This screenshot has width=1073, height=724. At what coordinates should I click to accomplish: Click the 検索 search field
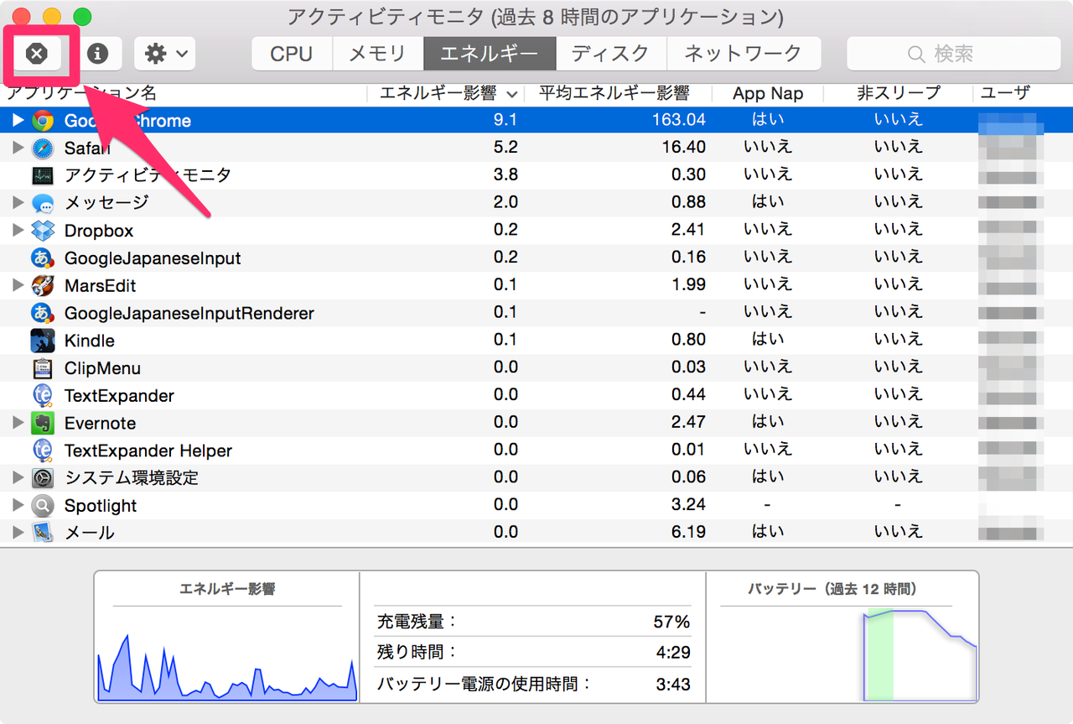point(952,54)
